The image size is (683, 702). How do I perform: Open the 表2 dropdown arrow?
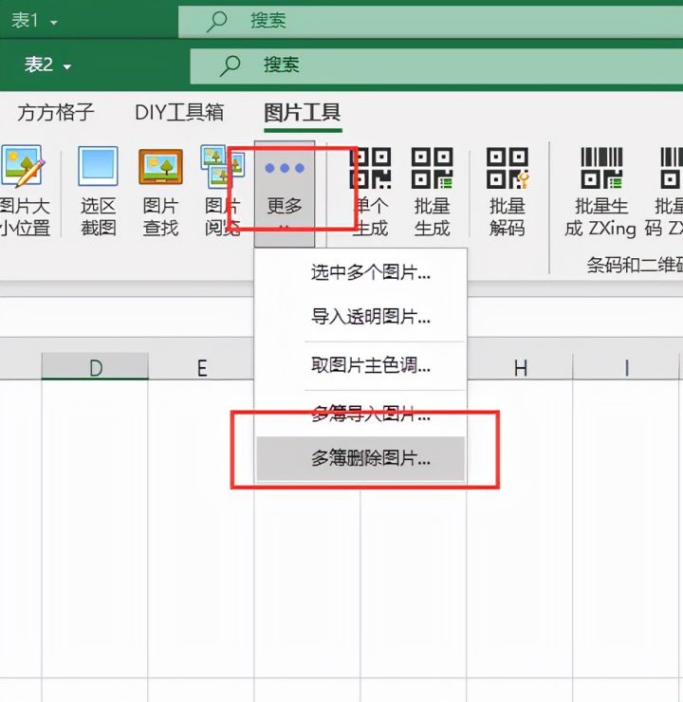click(x=67, y=66)
